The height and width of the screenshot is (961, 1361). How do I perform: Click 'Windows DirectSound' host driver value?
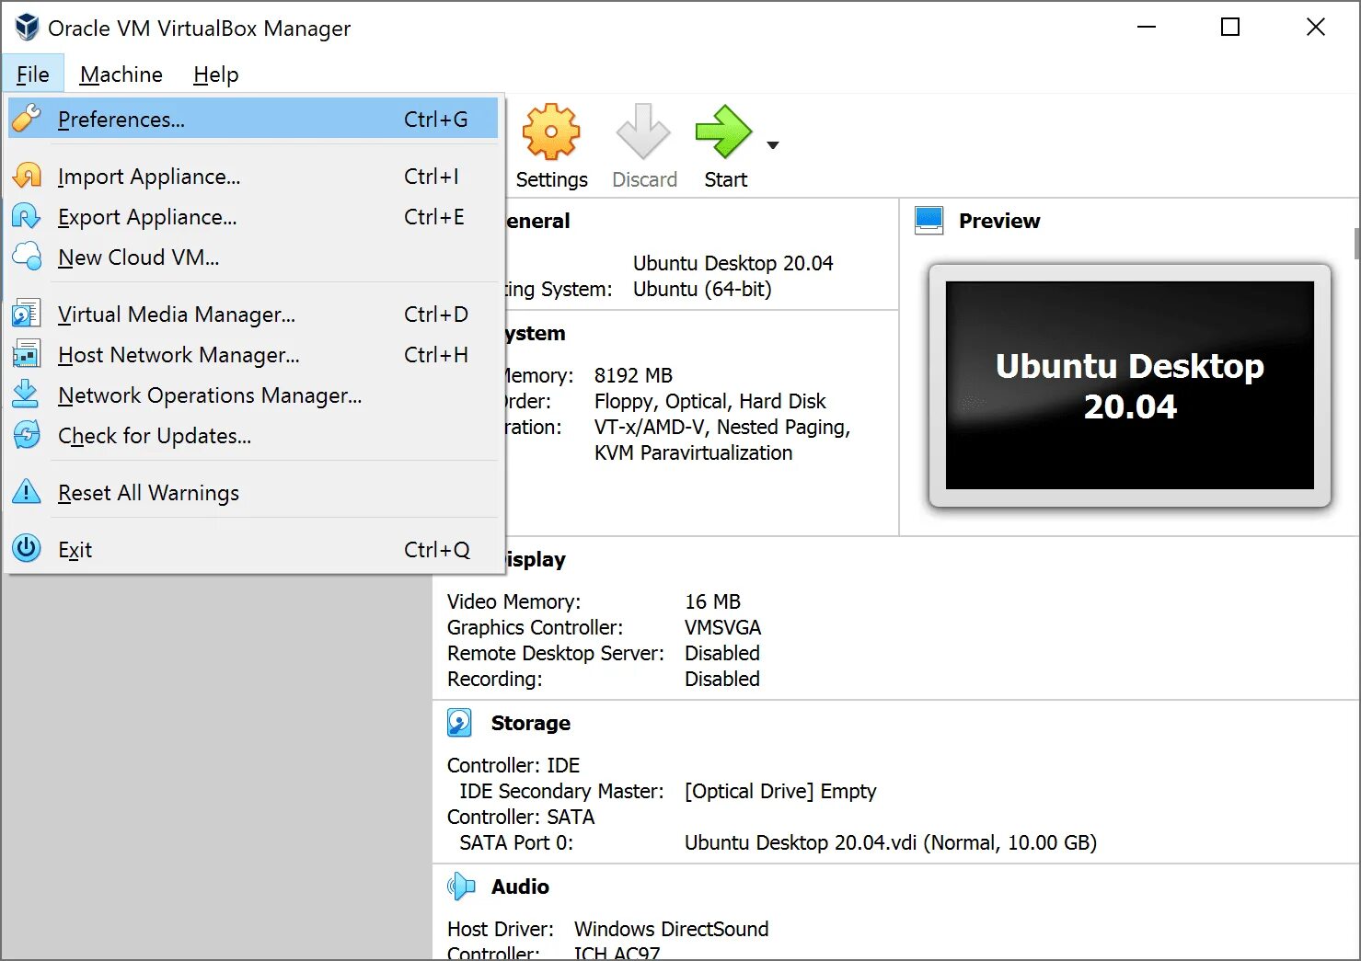click(x=671, y=929)
